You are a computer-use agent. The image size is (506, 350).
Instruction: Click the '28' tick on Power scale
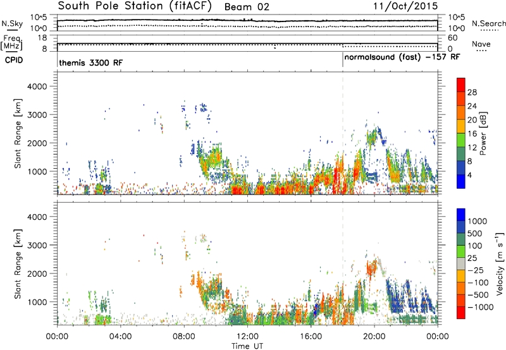[x=472, y=92]
